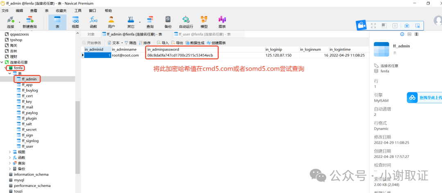Open the Charts (图表) toolbar icon
Image resolution: width=442 pixels, height=193 pixels.
coord(222,22)
